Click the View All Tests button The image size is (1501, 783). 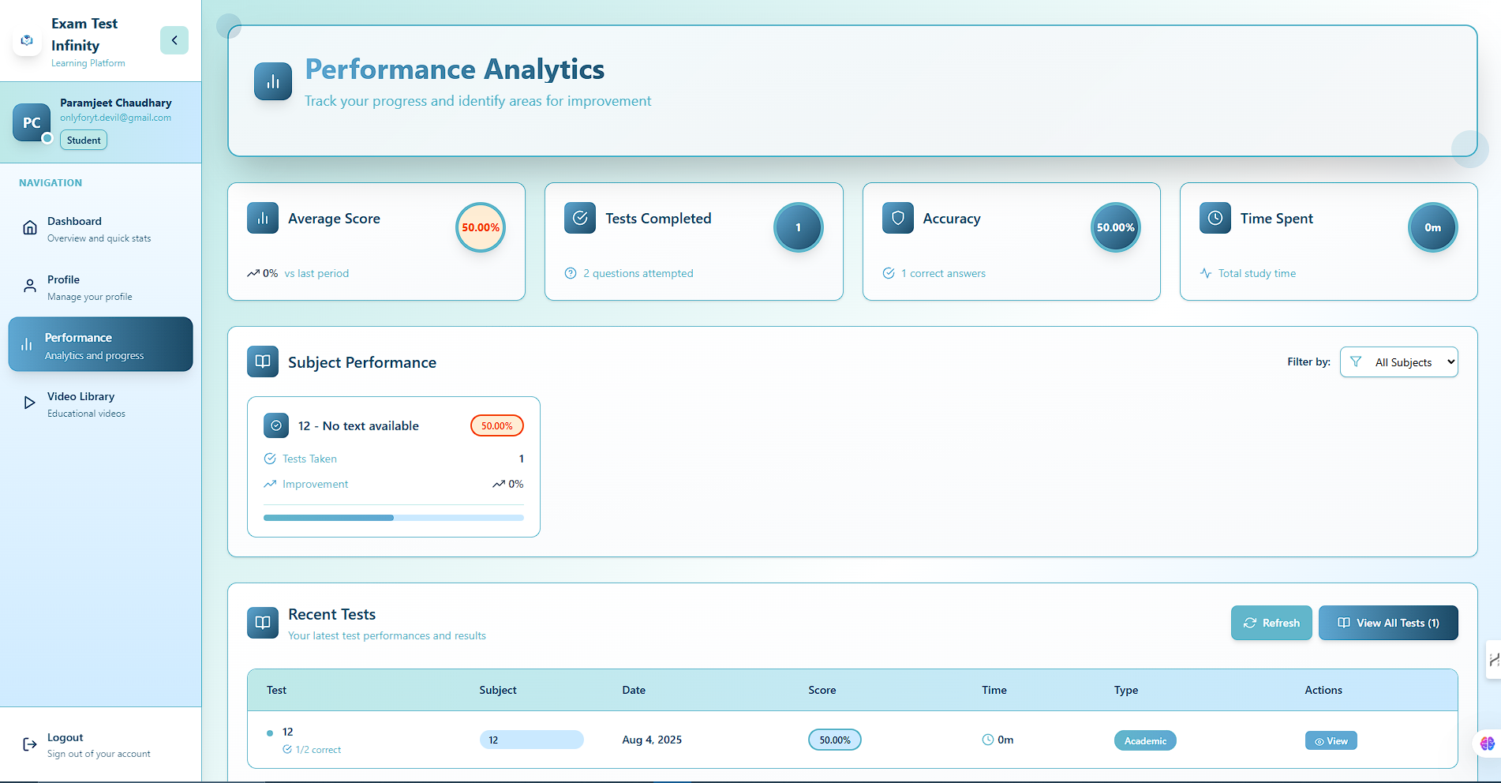(1387, 623)
